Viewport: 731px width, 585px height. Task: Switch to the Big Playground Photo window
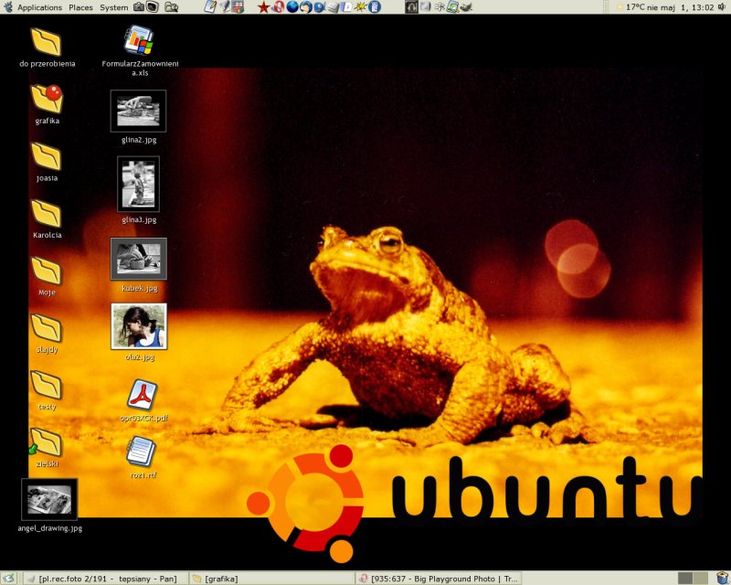pos(439,579)
